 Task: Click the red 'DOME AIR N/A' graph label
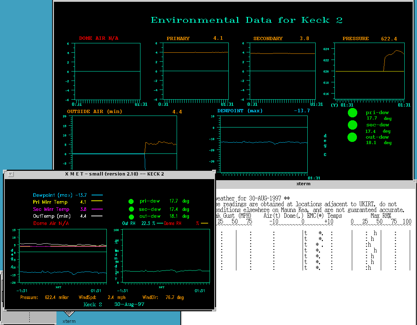click(x=99, y=38)
